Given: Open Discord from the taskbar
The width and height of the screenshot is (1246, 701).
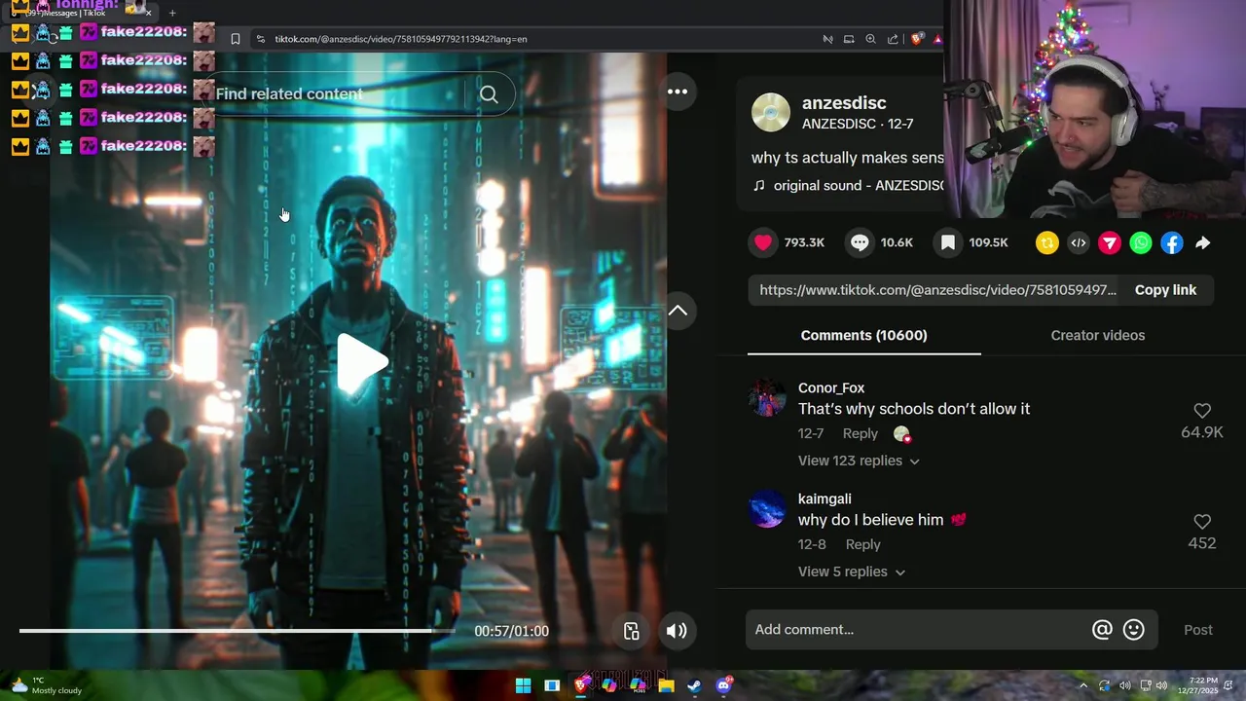Looking at the screenshot, I should coord(723,685).
